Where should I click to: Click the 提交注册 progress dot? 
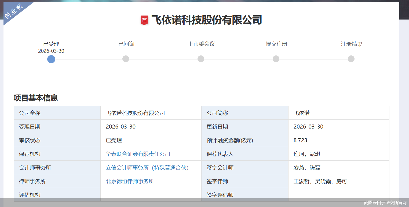[x=276, y=58]
